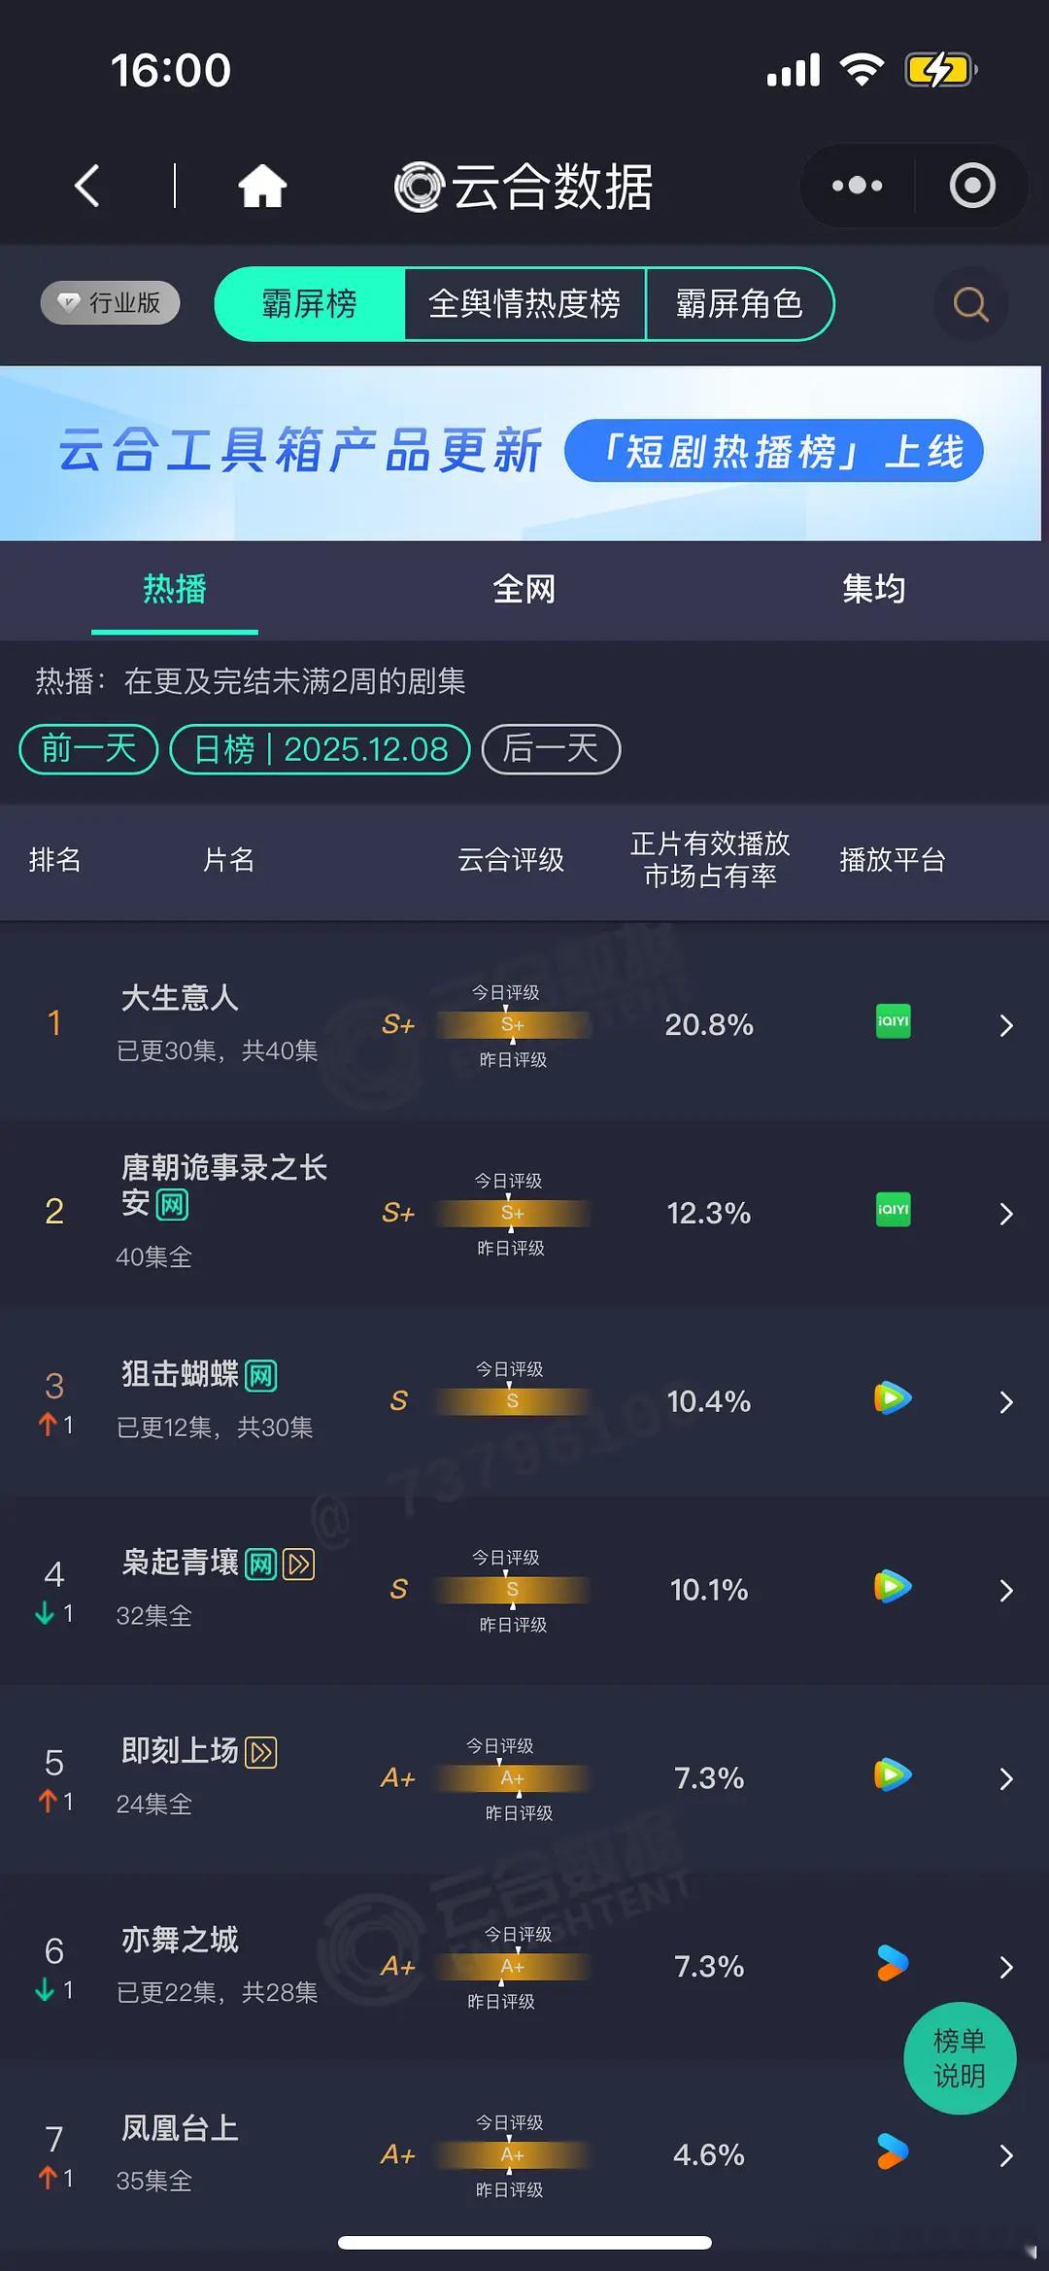This screenshot has height=2271, width=1049.
Task: Tap the S+ rating bar for 大生意人
Action: [512, 1024]
